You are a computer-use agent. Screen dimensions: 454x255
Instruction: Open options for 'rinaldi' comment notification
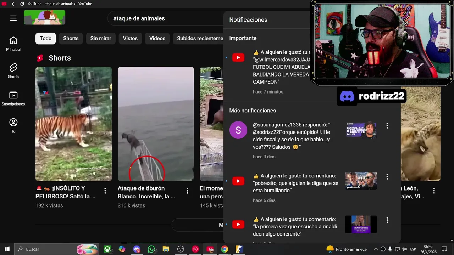(x=387, y=220)
